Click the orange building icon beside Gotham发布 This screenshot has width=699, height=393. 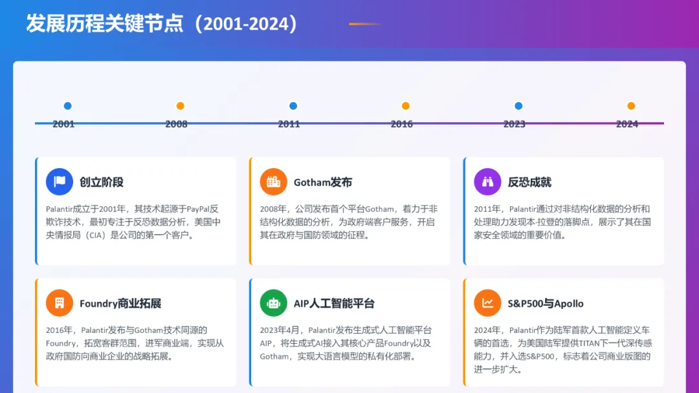click(273, 182)
